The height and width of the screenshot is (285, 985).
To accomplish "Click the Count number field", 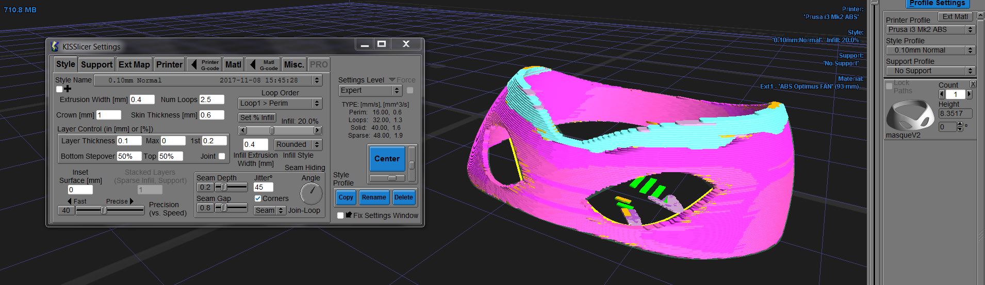I will click(955, 94).
